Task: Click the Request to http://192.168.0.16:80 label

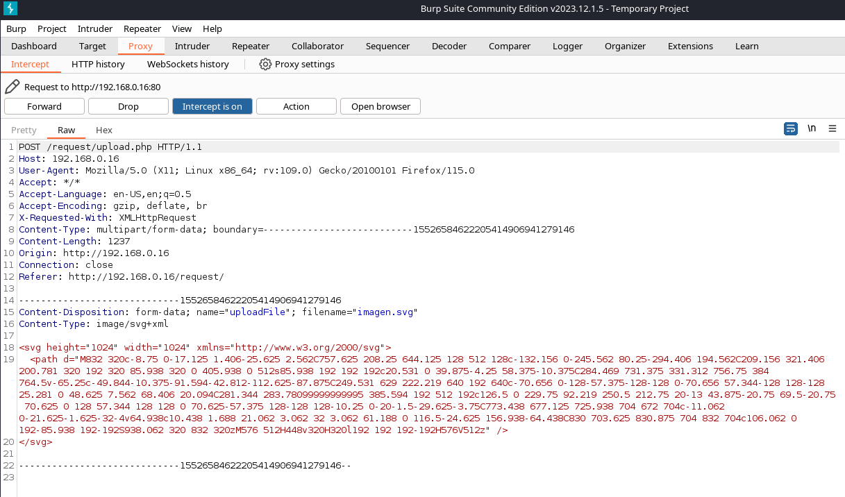Action: pos(92,87)
